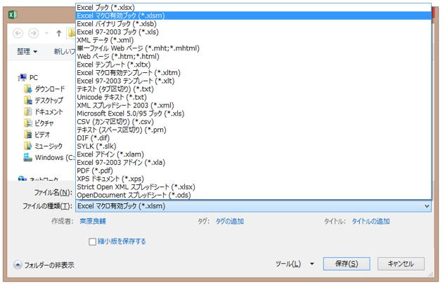Click the ビデオ folder icon
Screen dimensions: 445x284
point(28,135)
